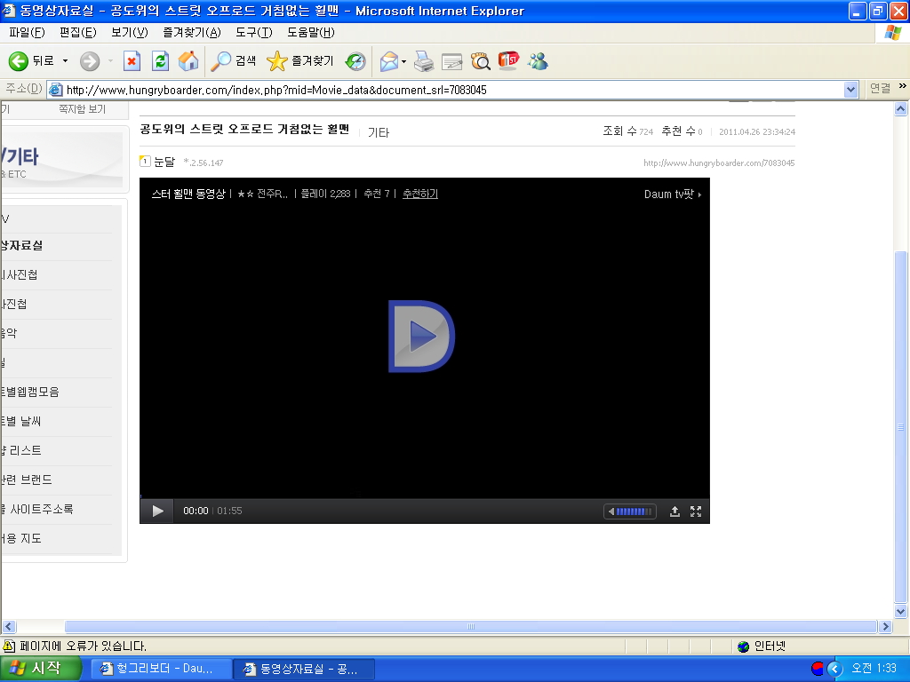Click the 쪽지함 보기 link in sidebar
This screenshot has width=910, height=682.
click(x=82, y=108)
